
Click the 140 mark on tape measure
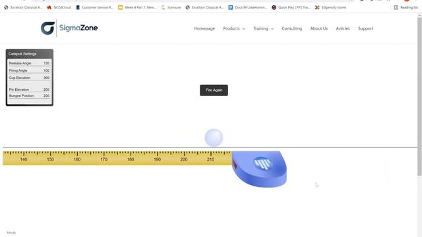pyautogui.click(x=24, y=159)
